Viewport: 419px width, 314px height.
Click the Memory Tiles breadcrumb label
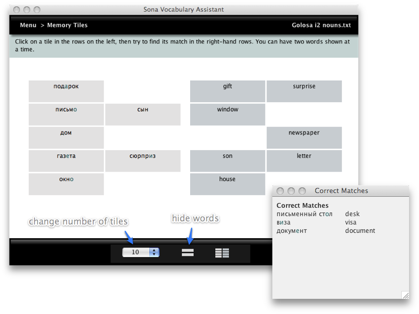[67, 25]
